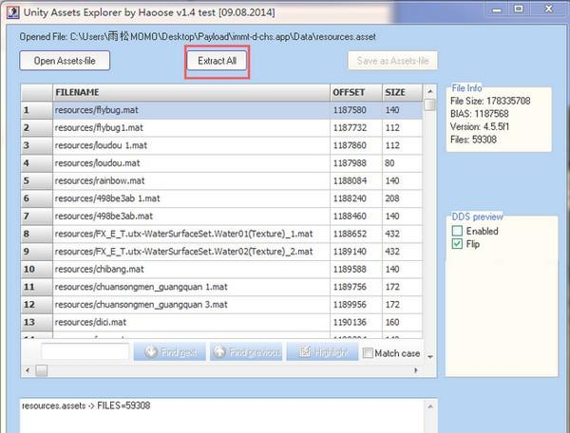Select row resources/chuansongmen_guangquan 1.mat
The width and height of the screenshot is (570, 433).
[x=221, y=287]
